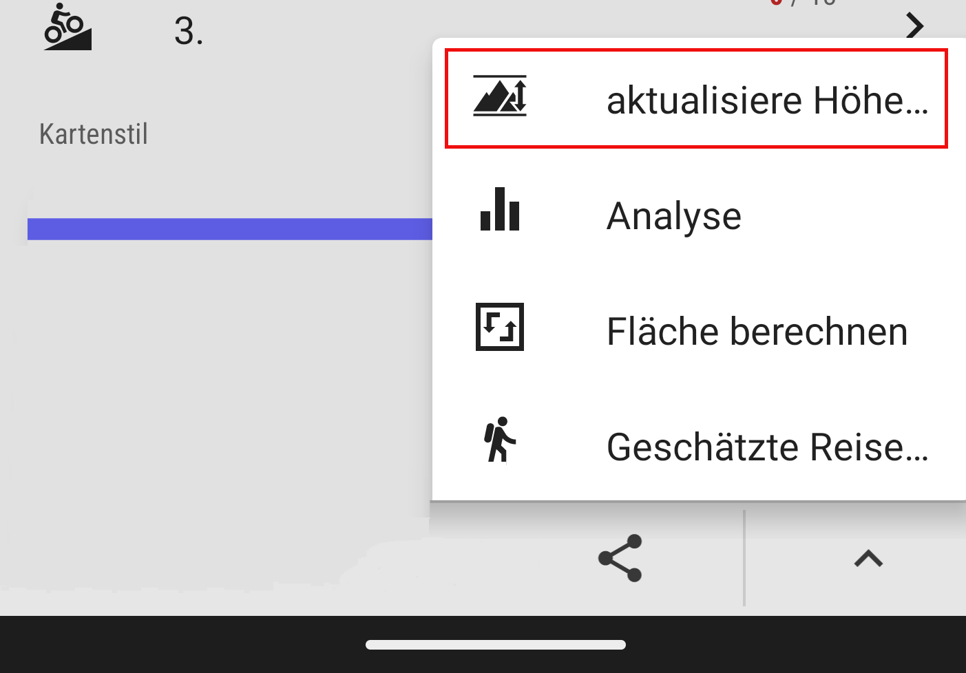Screen dimensions: 966x673
Task: Tap the partially visible red counter at top
Action: pyautogui.click(x=777, y=3)
